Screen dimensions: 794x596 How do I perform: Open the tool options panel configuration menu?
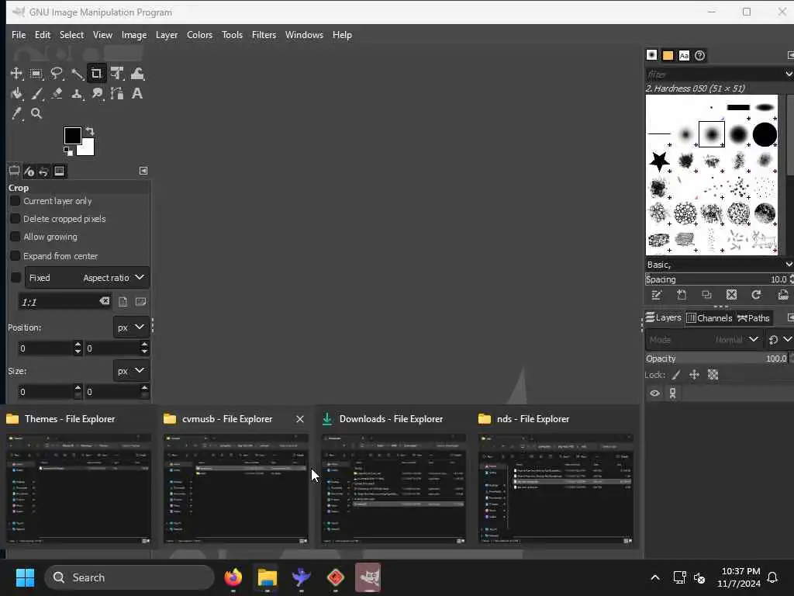143,171
